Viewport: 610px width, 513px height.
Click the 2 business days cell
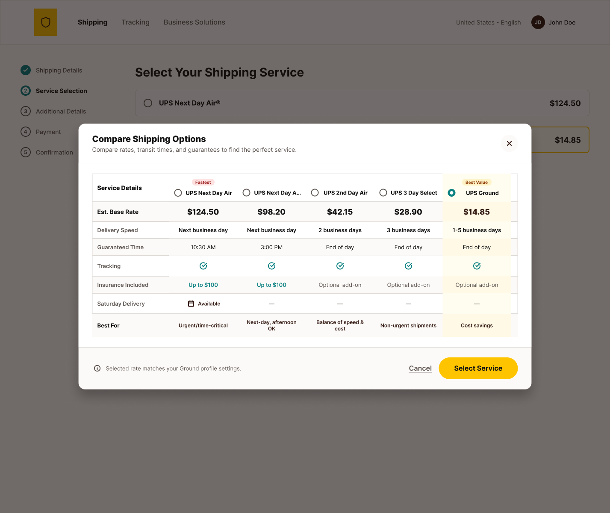click(340, 230)
